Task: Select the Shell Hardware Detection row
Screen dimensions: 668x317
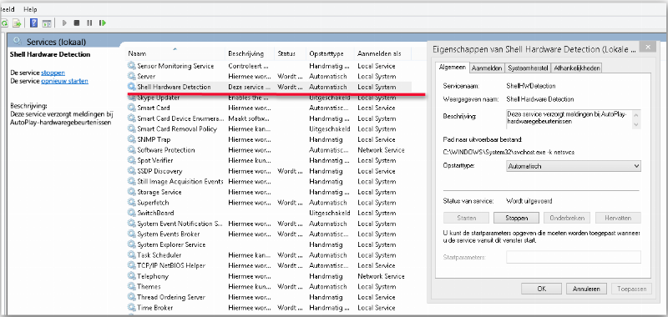Action: click(x=269, y=87)
